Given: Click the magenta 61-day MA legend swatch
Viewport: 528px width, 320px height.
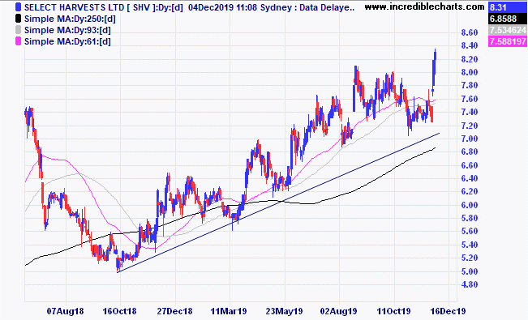Looking at the screenshot, I should pos(18,41).
